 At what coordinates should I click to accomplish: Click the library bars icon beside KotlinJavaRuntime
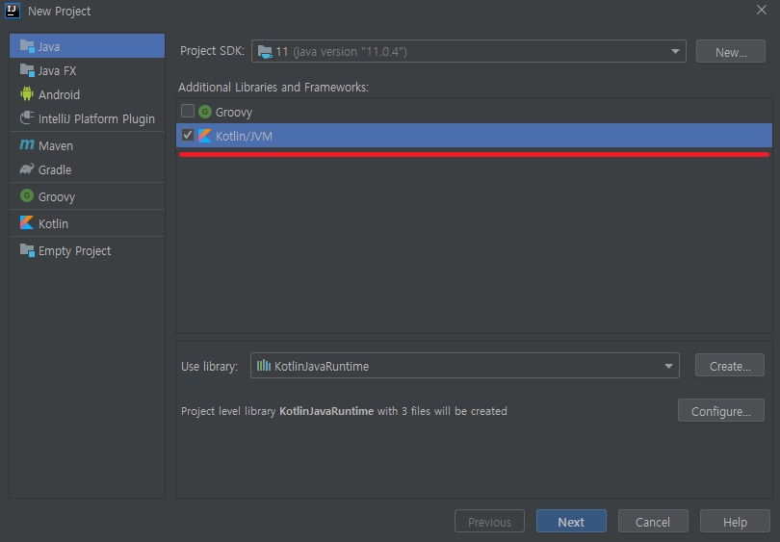point(264,366)
